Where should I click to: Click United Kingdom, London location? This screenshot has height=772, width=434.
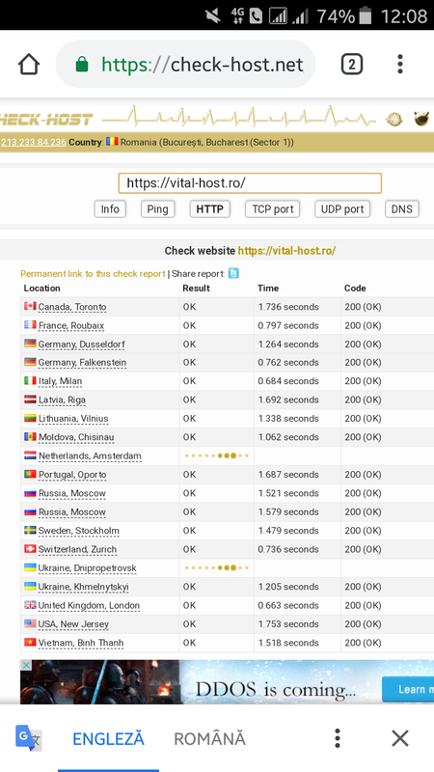pos(89,606)
